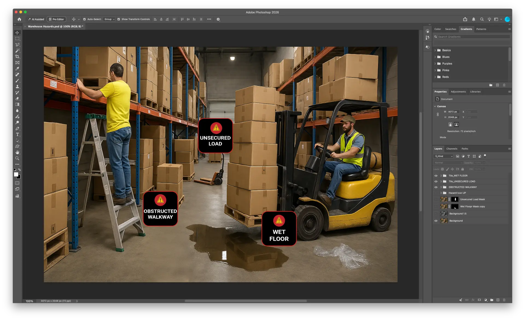
Task: Toggle the Auto-Select checkbox
Action: coord(84,19)
